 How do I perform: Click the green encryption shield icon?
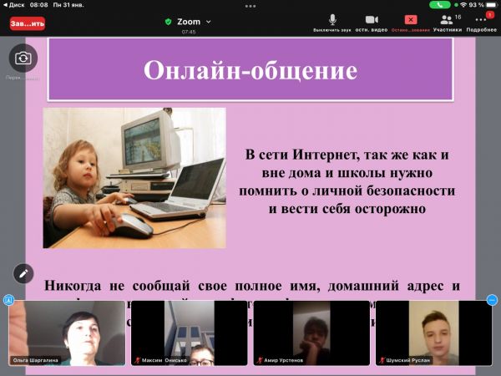(x=168, y=22)
